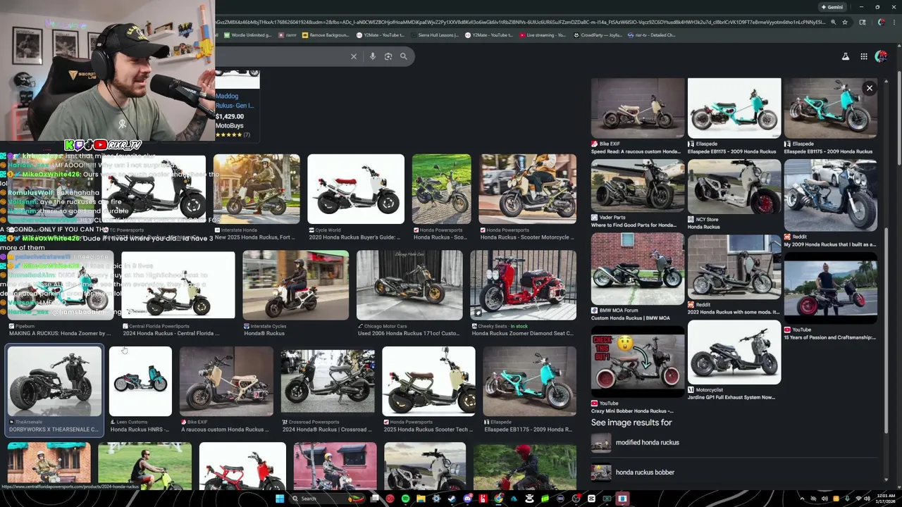
Task: Open Discord from the taskbar
Action: [467, 499]
